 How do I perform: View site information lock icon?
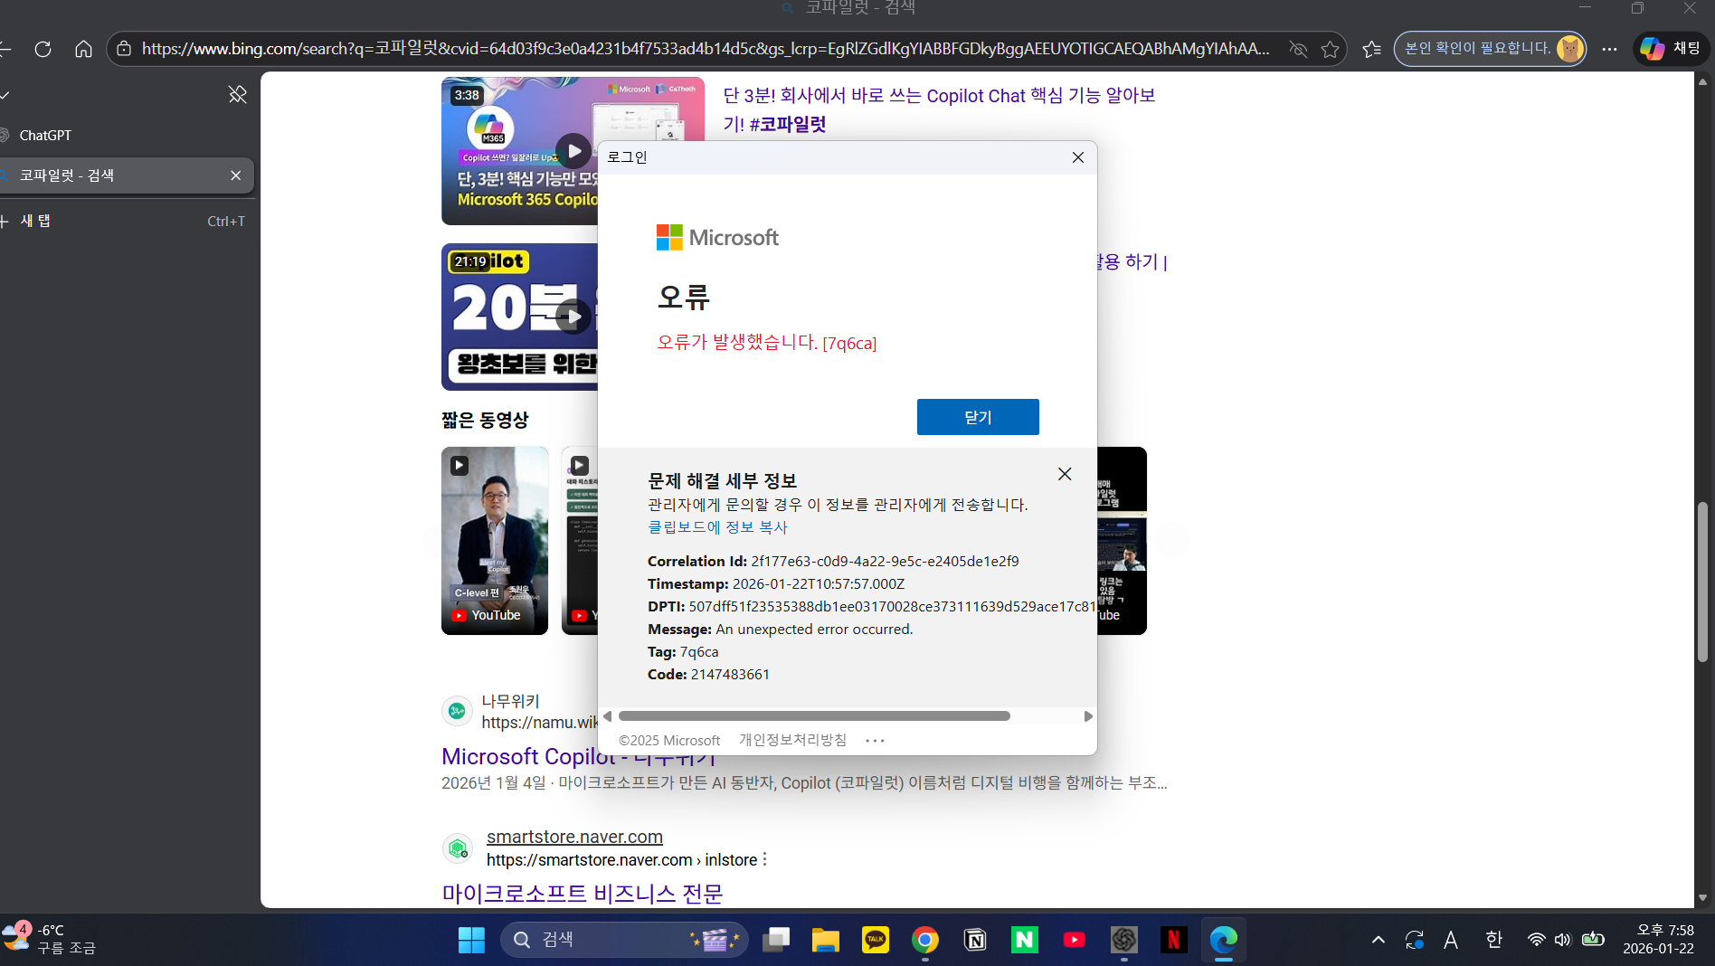coord(124,49)
